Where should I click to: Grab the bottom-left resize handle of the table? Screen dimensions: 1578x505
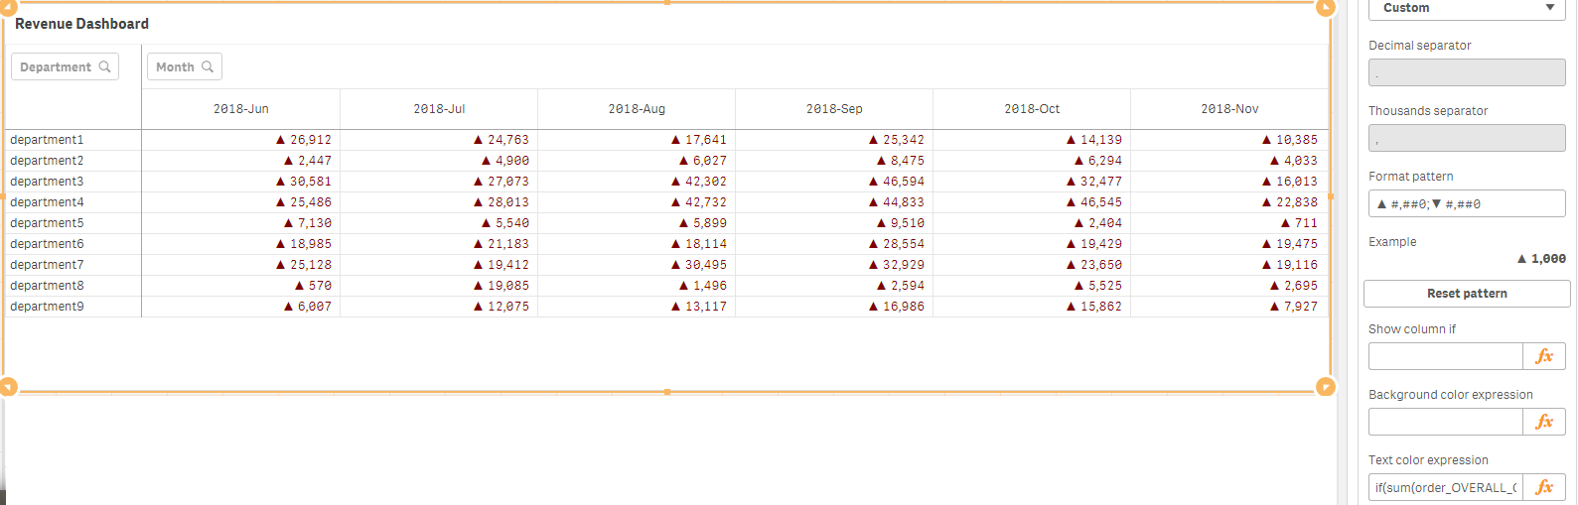[8, 387]
